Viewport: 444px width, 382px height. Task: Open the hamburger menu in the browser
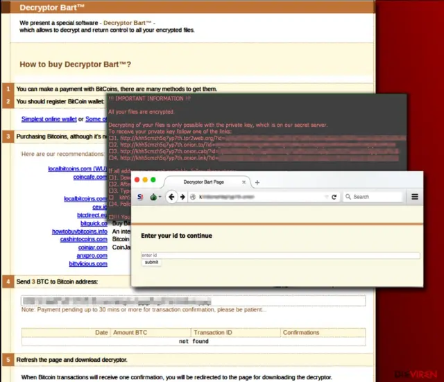click(x=415, y=197)
